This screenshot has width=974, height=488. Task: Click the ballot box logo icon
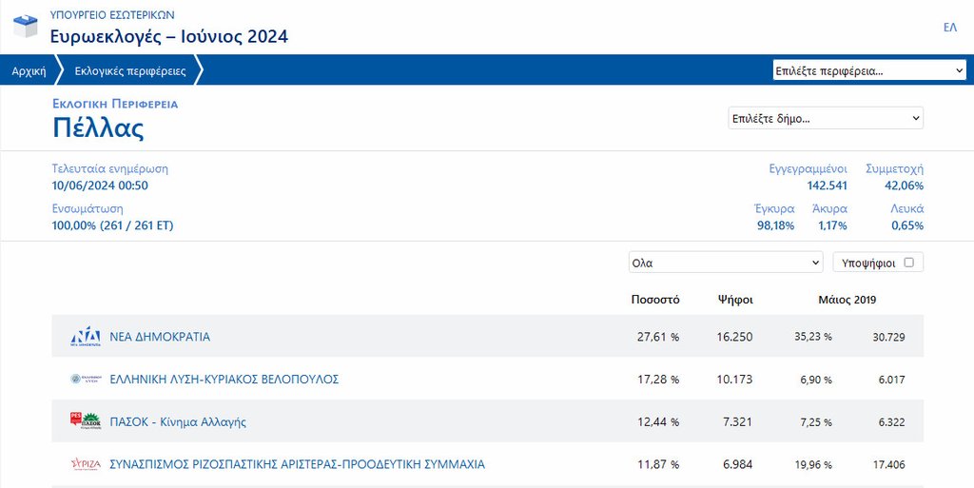26,26
